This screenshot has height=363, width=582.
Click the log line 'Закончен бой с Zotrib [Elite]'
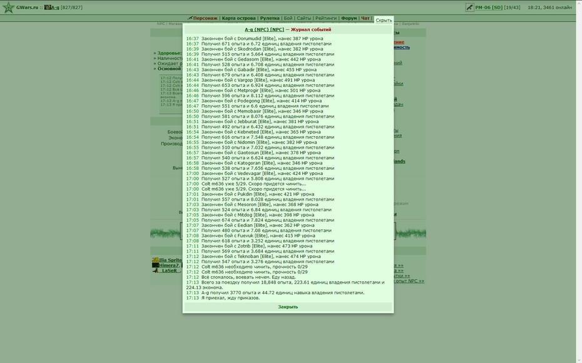(249, 246)
